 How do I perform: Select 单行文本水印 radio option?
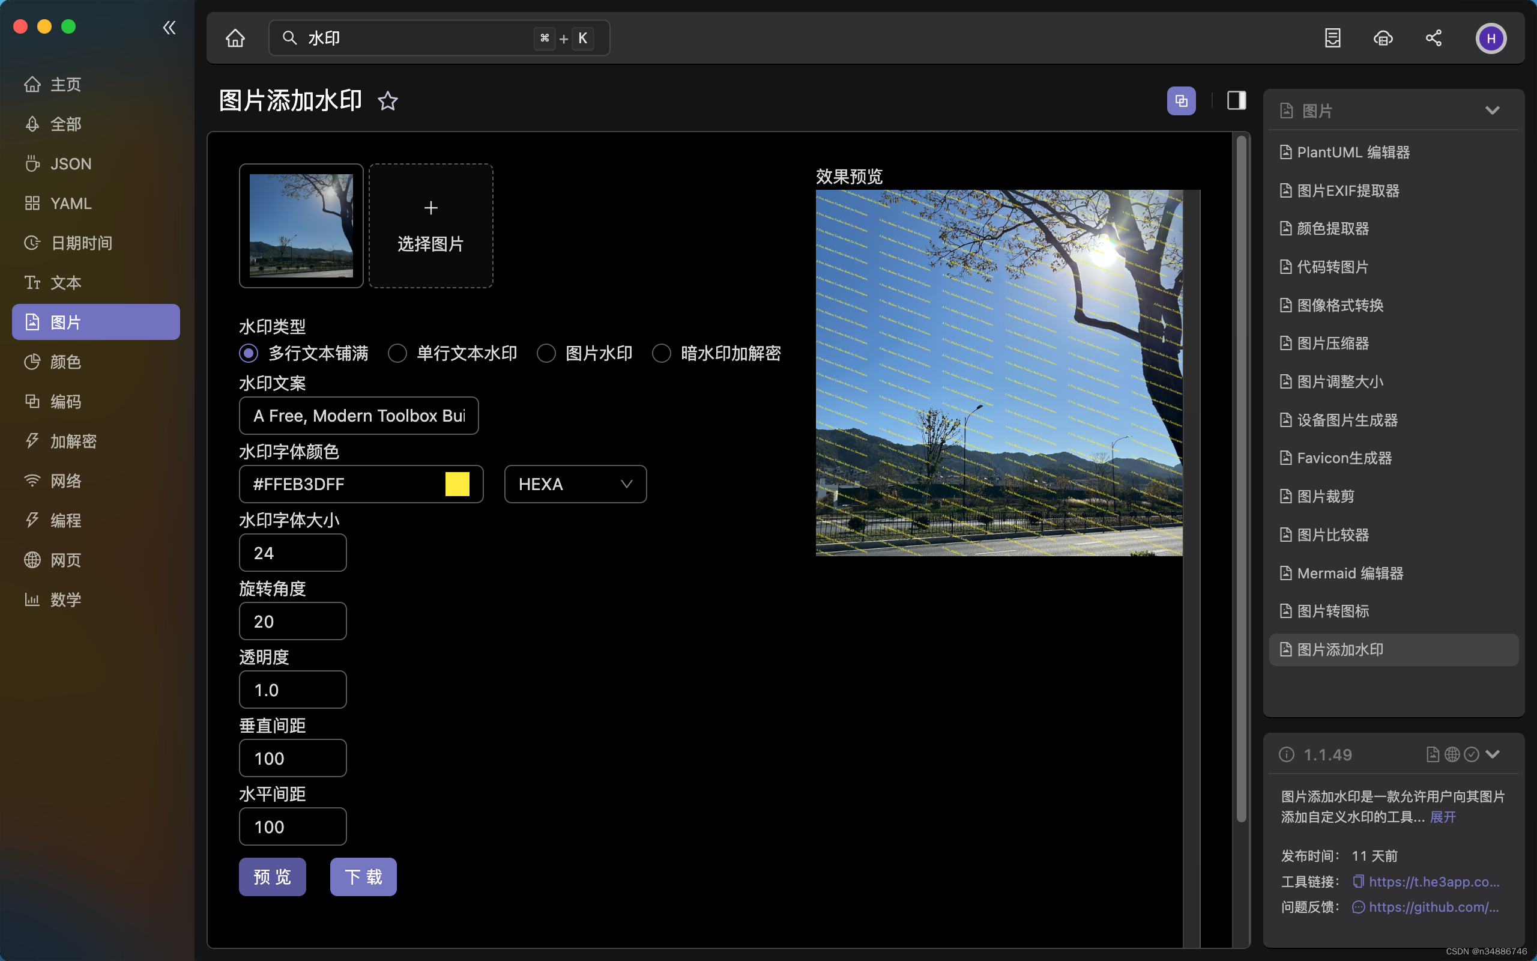point(397,353)
